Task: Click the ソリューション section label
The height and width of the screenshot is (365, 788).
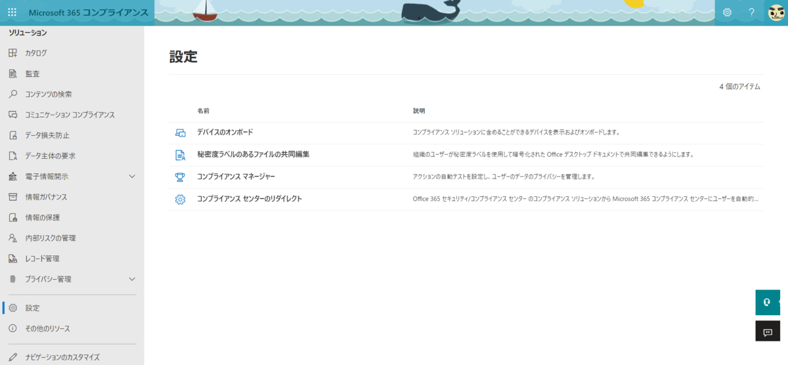Action: tap(28, 32)
